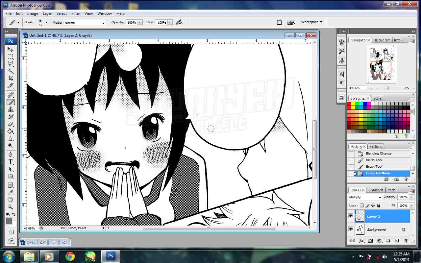The height and width of the screenshot is (263, 421).
Task: Open the Layer menu
Action: [x=47, y=13]
